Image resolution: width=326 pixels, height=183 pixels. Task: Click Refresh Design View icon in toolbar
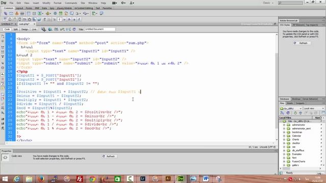[74, 29]
